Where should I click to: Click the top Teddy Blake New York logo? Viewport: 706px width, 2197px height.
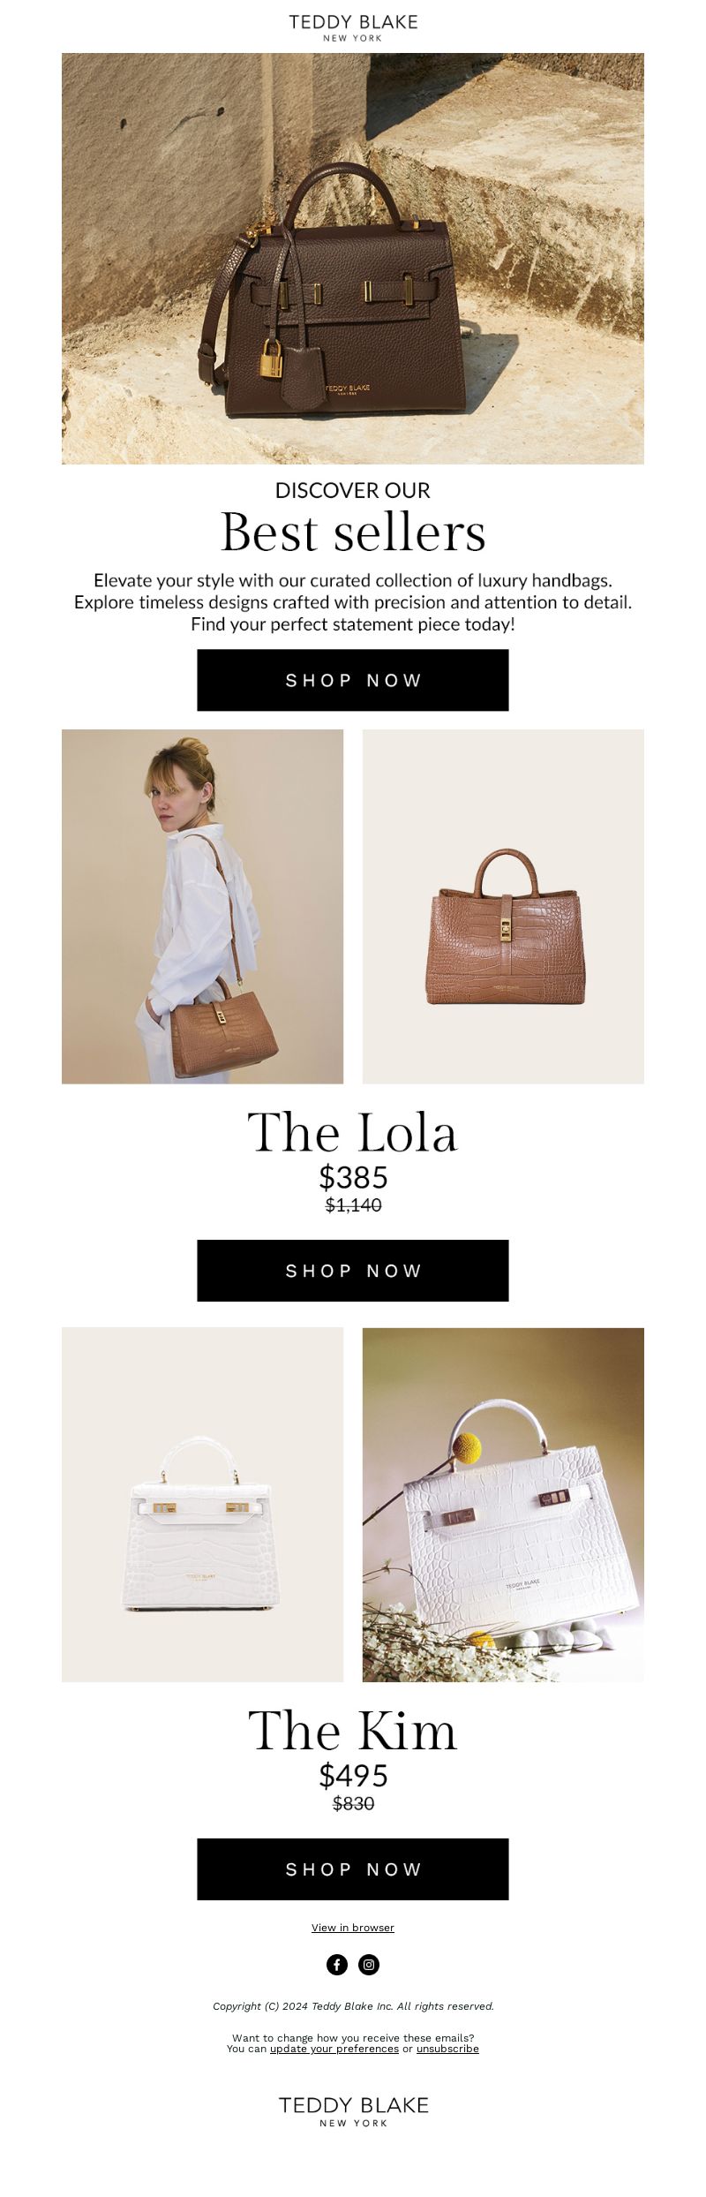(x=353, y=27)
